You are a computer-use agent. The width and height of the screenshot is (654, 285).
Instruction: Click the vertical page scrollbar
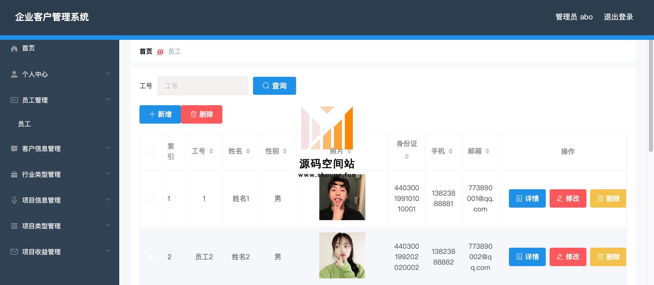click(x=651, y=96)
